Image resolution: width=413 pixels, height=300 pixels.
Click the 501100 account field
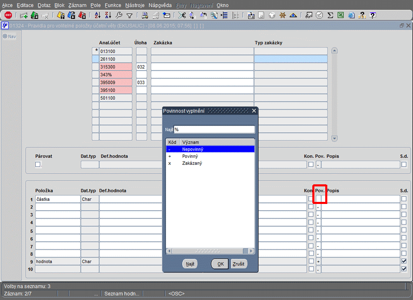(x=115, y=98)
